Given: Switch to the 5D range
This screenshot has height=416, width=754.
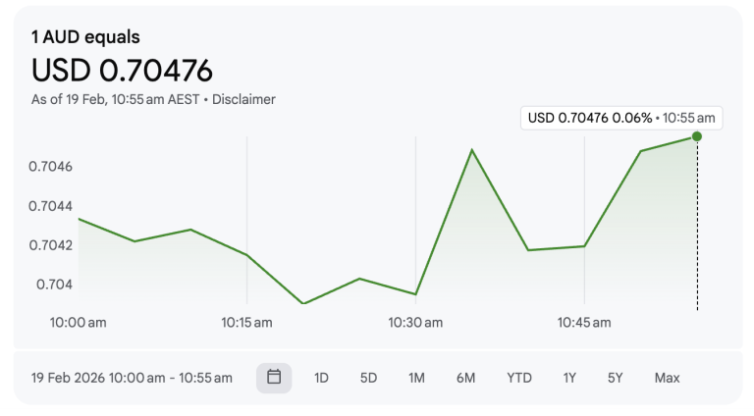Looking at the screenshot, I should click(x=368, y=378).
